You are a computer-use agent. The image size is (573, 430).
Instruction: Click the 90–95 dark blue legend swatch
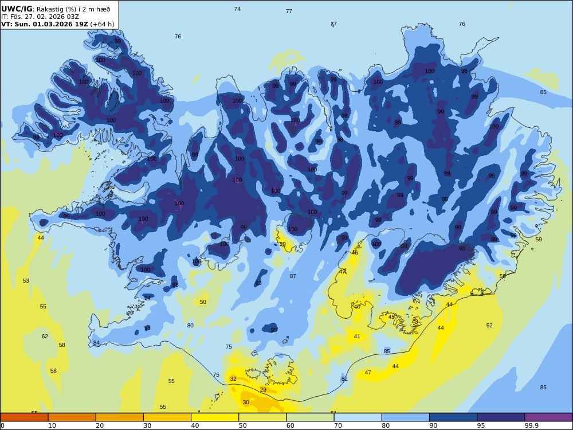453,417
